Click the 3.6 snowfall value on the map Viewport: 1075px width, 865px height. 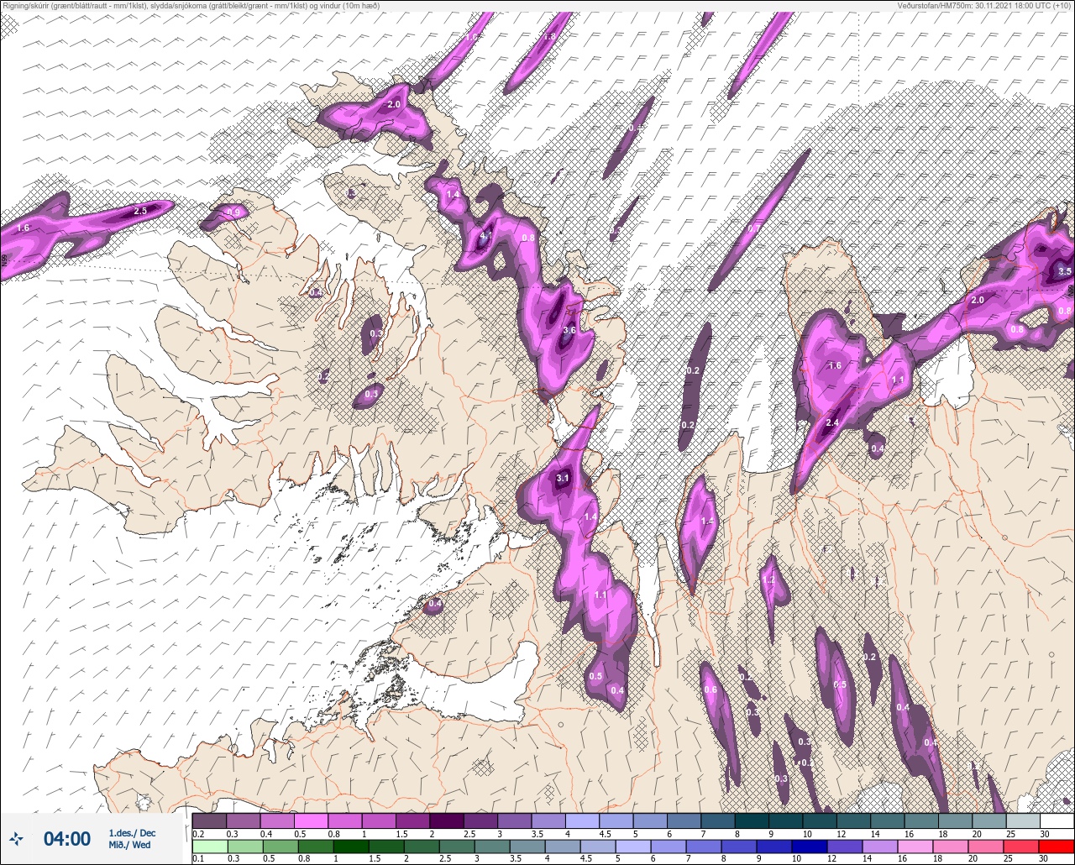[569, 330]
